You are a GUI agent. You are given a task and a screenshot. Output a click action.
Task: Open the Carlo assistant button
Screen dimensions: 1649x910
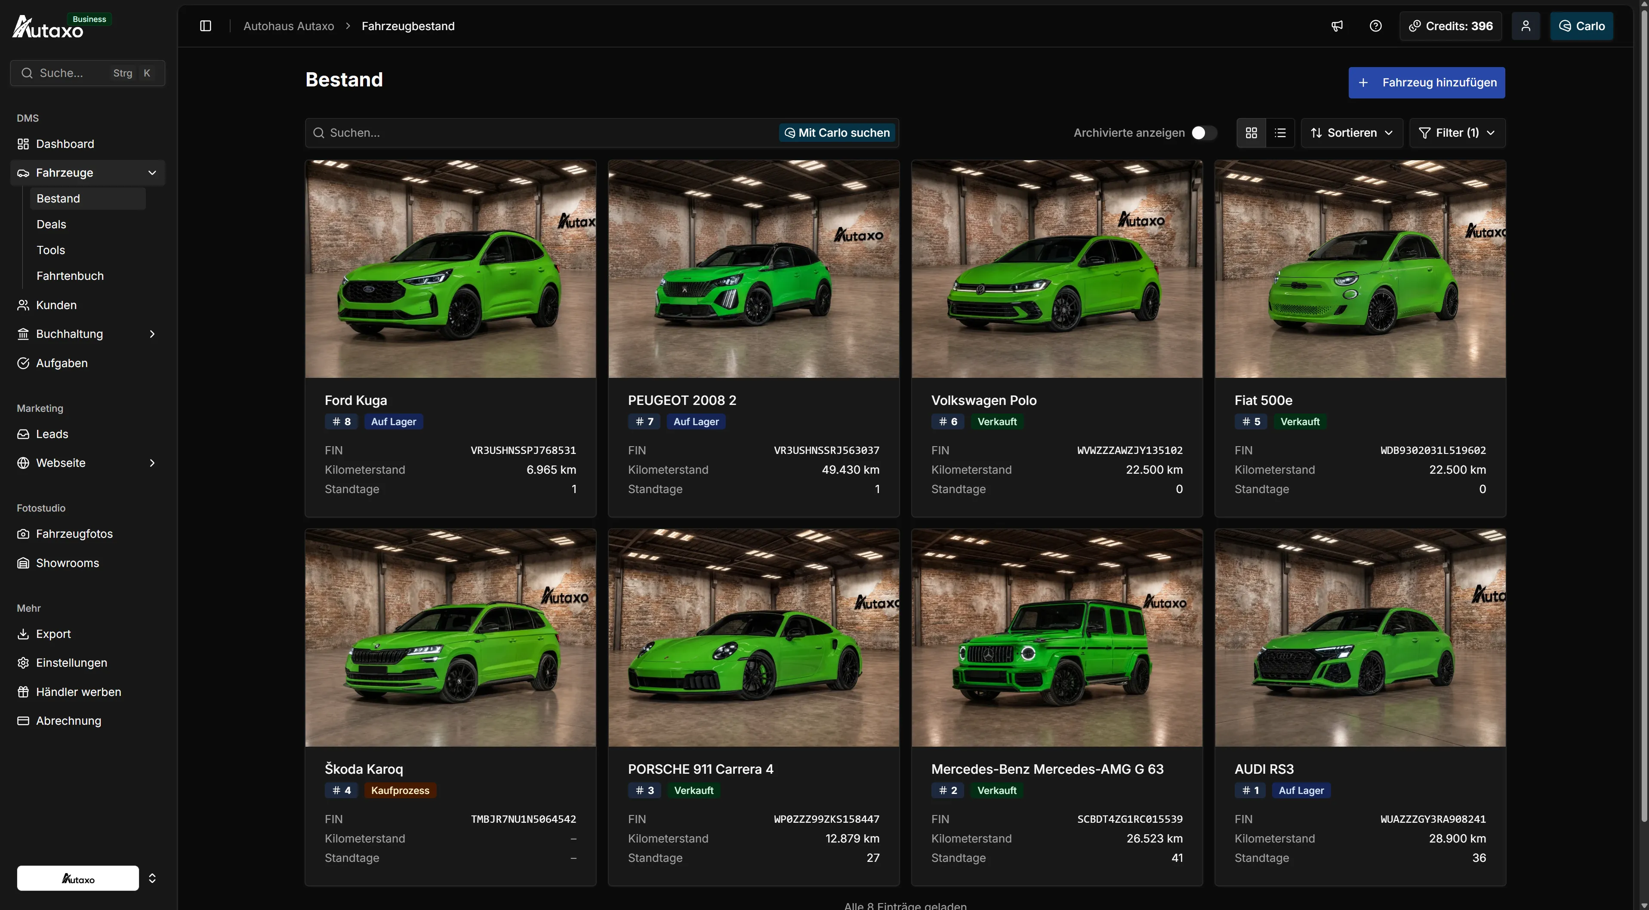tap(1582, 26)
